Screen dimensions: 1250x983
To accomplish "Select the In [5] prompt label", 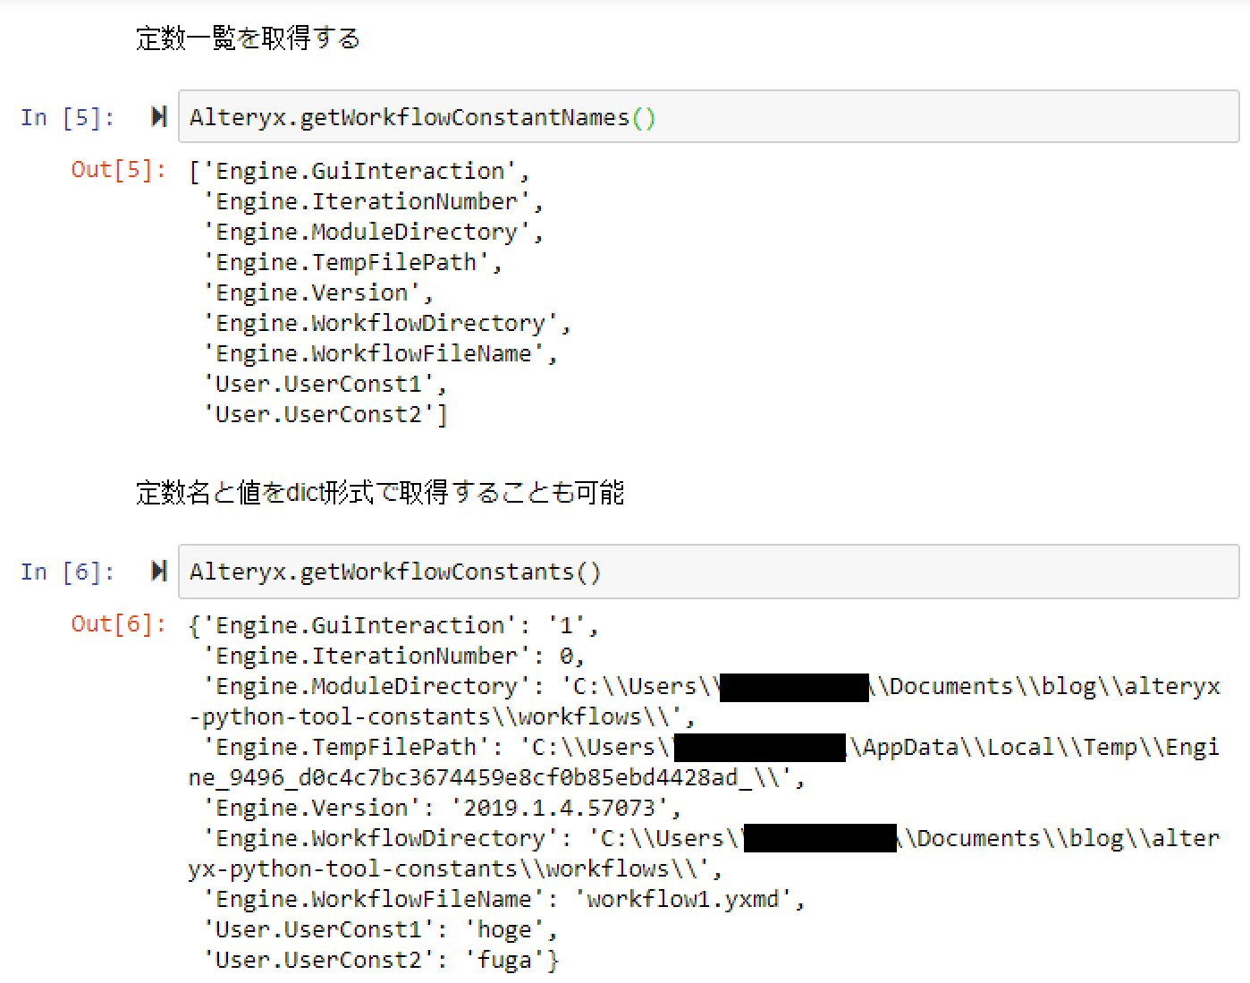I will (67, 118).
